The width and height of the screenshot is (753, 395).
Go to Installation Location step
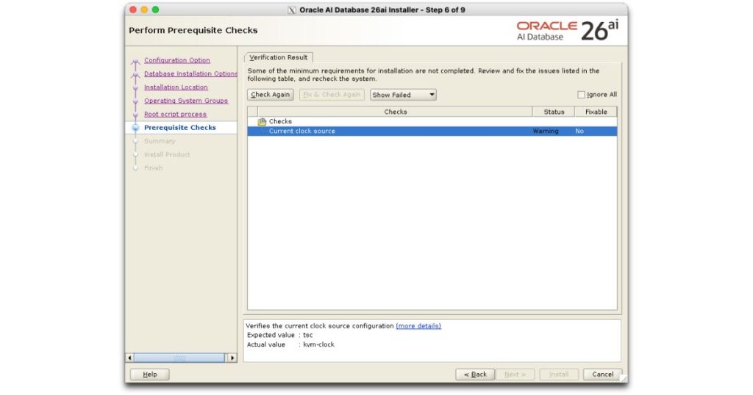coord(176,87)
